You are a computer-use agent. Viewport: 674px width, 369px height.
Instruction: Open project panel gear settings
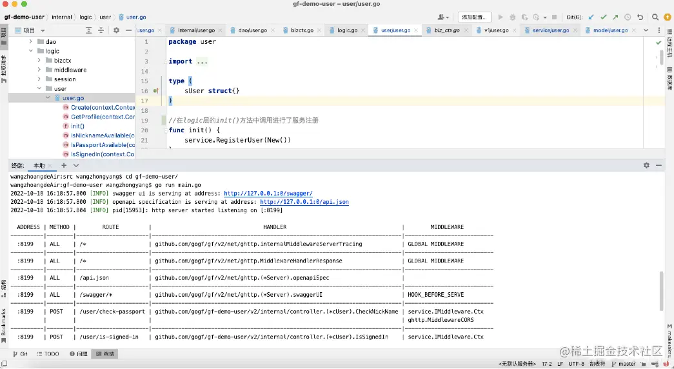coord(117,30)
